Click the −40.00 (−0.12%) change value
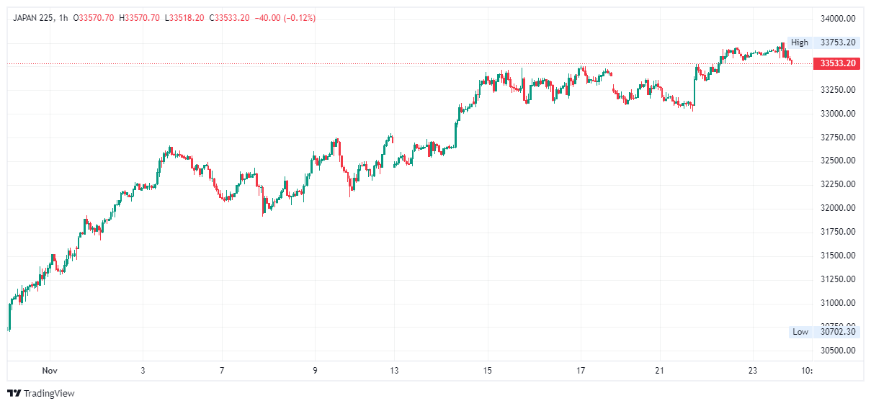The width and height of the screenshot is (871, 406). click(x=285, y=17)
